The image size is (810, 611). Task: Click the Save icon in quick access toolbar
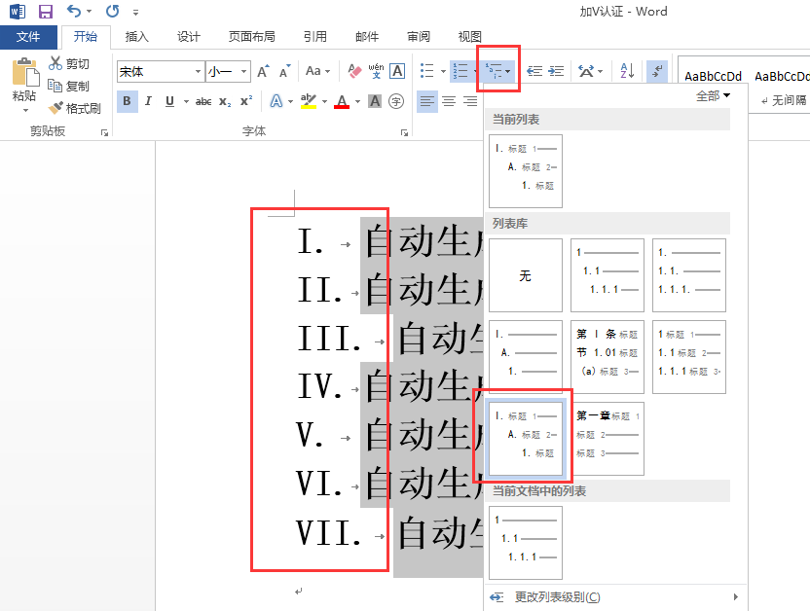tap(46, 11)
